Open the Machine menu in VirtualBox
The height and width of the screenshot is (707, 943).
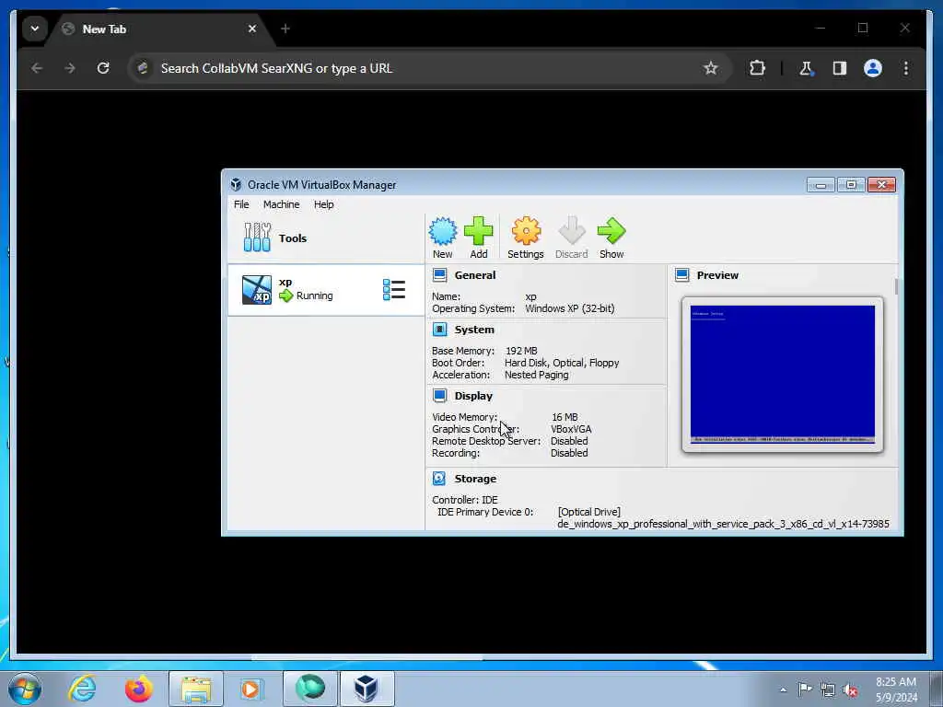(x=281, y=204)
